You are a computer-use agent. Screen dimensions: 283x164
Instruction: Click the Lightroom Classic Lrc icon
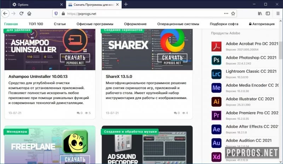[216, 74]
